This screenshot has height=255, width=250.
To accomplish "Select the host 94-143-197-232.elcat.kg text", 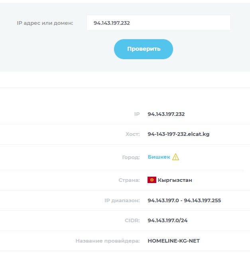I will pos(179,134).
